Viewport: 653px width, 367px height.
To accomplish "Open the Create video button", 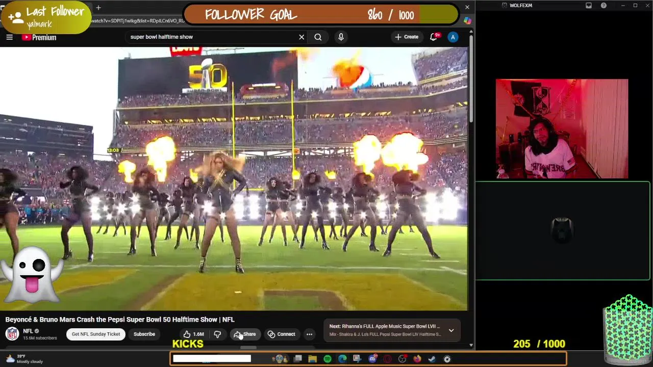I will tap(407, 37).
